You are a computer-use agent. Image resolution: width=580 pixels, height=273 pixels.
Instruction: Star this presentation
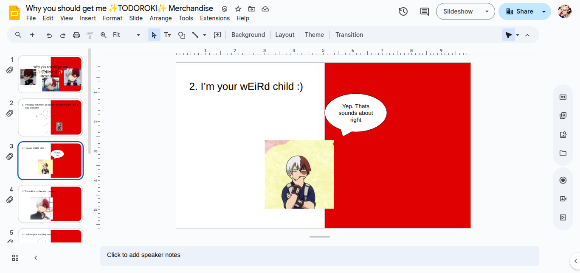pyautogui.click(x=238, y=9)
